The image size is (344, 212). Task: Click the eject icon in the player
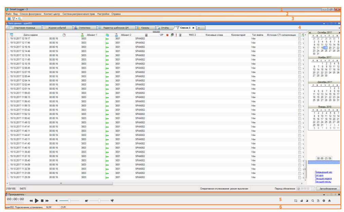tap(329, 201)
